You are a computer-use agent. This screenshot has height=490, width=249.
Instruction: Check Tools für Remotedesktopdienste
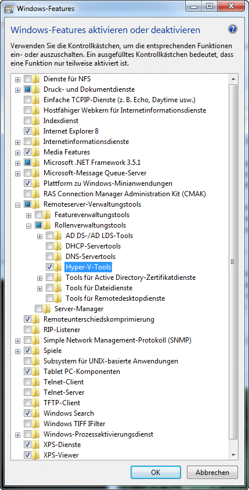tap(50, 298)
